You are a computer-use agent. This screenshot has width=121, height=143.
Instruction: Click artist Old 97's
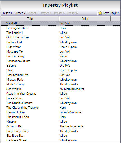(65, 66)
